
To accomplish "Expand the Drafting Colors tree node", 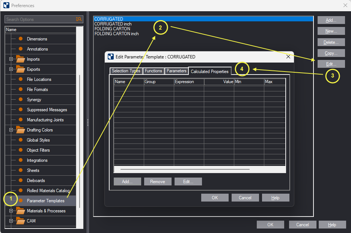I will 11,130.
